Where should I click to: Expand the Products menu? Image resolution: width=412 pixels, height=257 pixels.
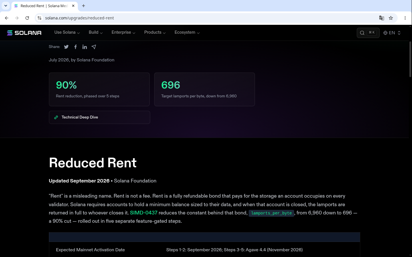click(x=155, y=33)
